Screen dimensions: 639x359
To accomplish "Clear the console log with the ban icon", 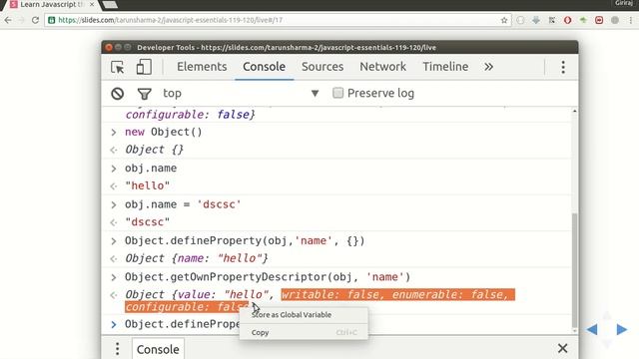I will 118,94.
